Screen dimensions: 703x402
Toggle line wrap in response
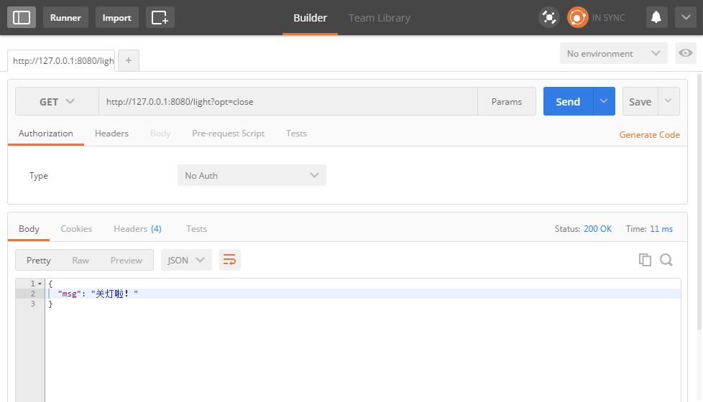pos(229,260)
